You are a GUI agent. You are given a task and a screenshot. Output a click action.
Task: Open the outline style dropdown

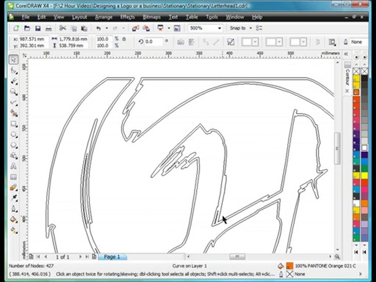(x=279, y=42)
